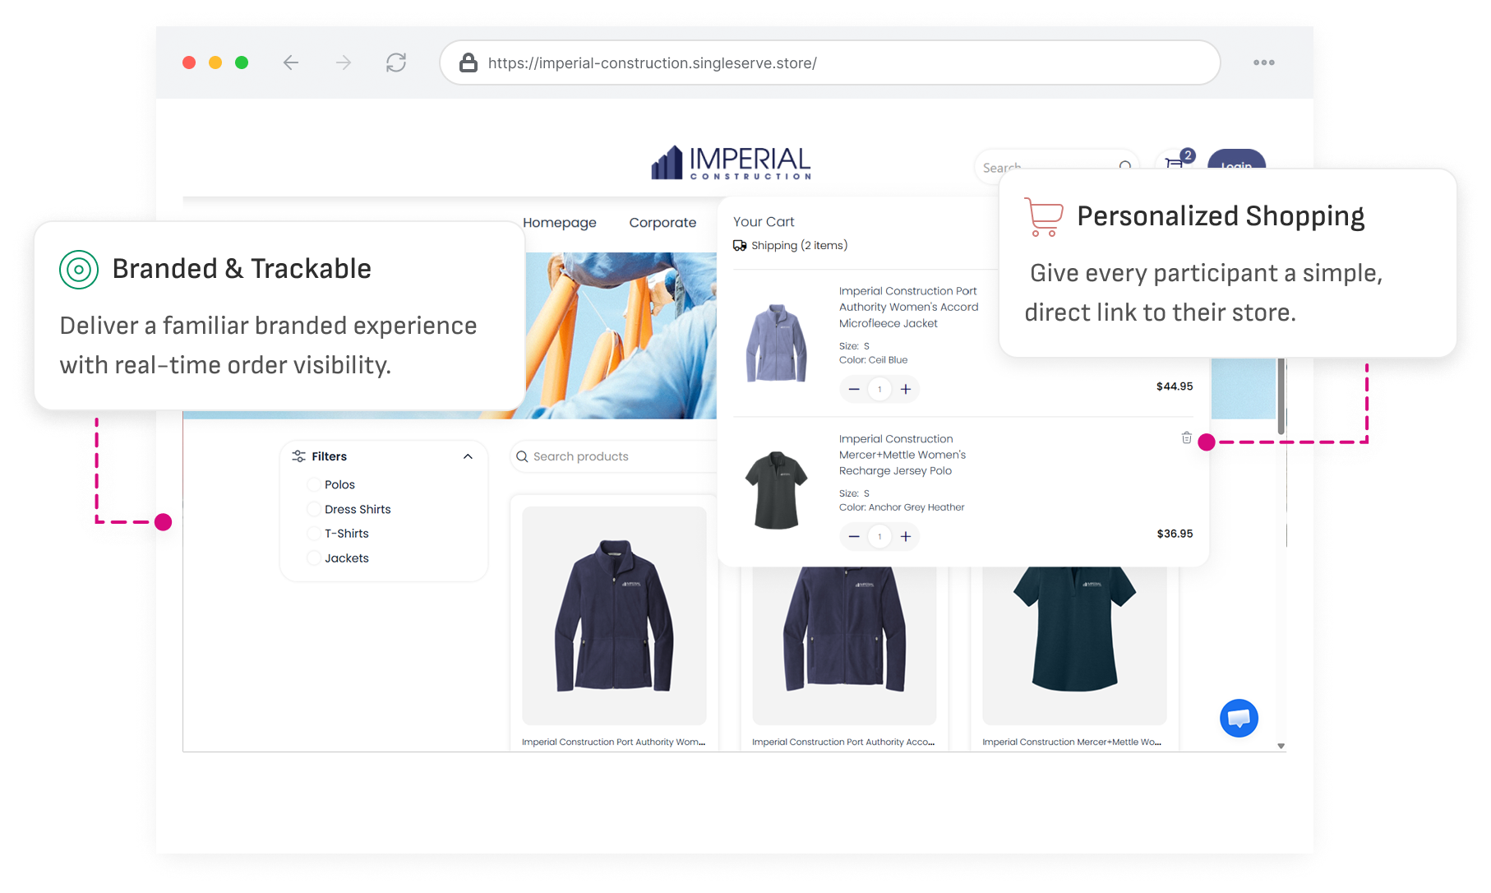Click the Login button
Screen dimensions: 1491x893
[x=1236, y=160]
